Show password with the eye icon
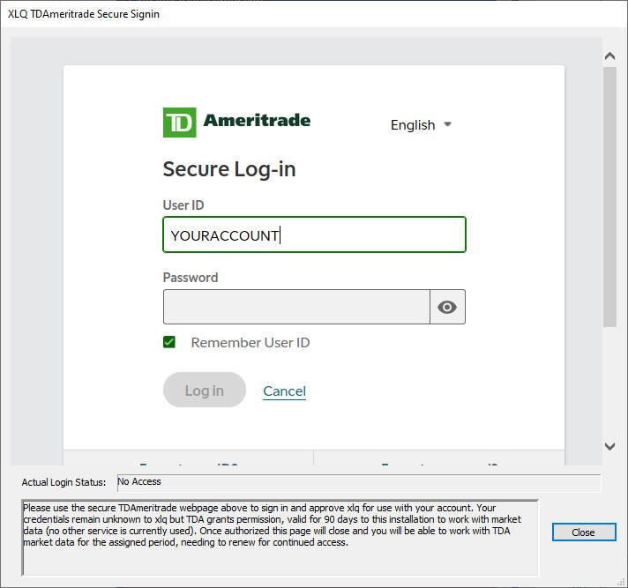 click(x=447, y=307)
